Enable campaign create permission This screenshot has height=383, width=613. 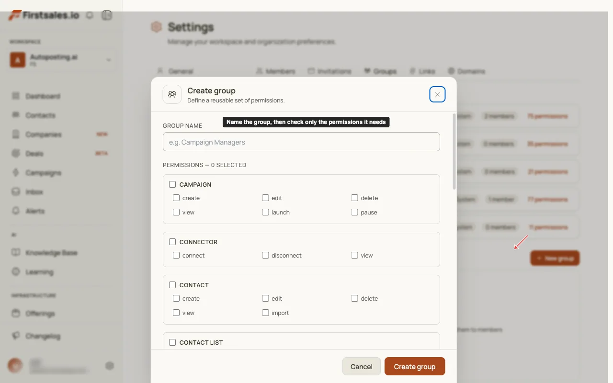[176, 198]
